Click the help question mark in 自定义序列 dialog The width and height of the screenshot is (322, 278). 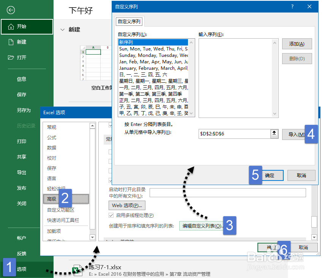tap(292, 6)
